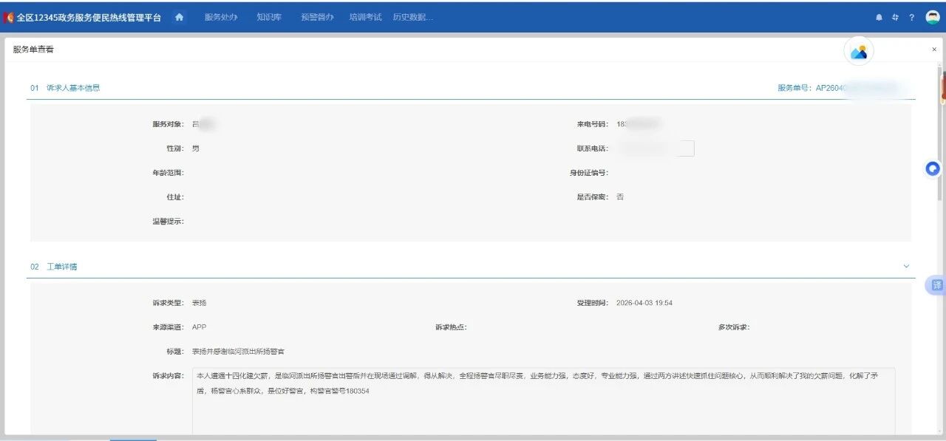The image size is (946, 441).
Task: Click the floating picture icon
Action: pyautogui.click(x=858, y=52)
